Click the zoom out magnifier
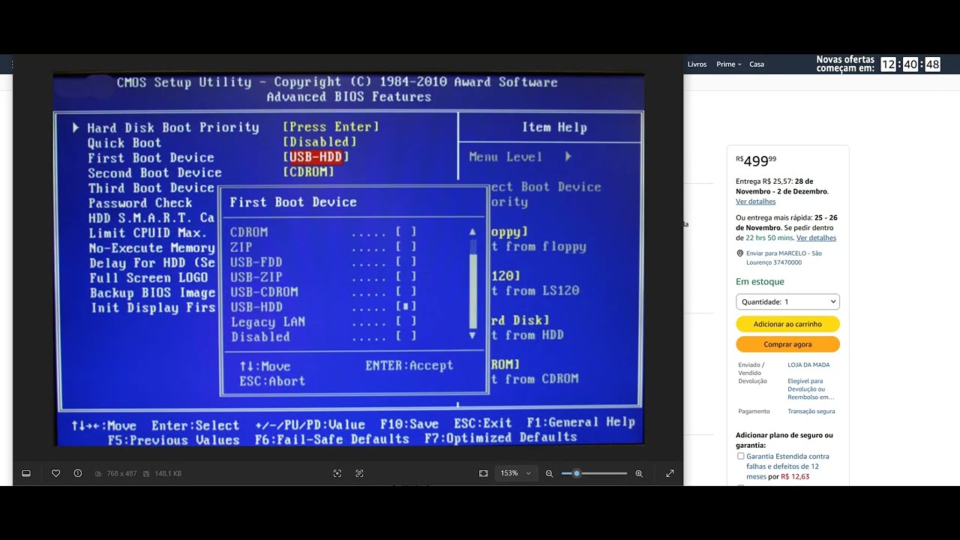The image size is (960, 540). coord(550,473)
